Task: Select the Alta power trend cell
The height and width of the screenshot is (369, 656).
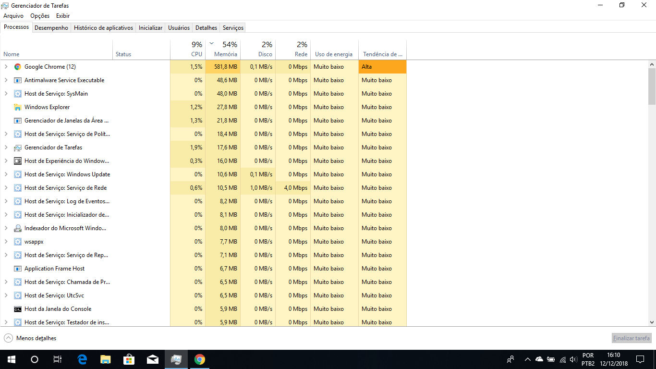Action: click(382, 67)
